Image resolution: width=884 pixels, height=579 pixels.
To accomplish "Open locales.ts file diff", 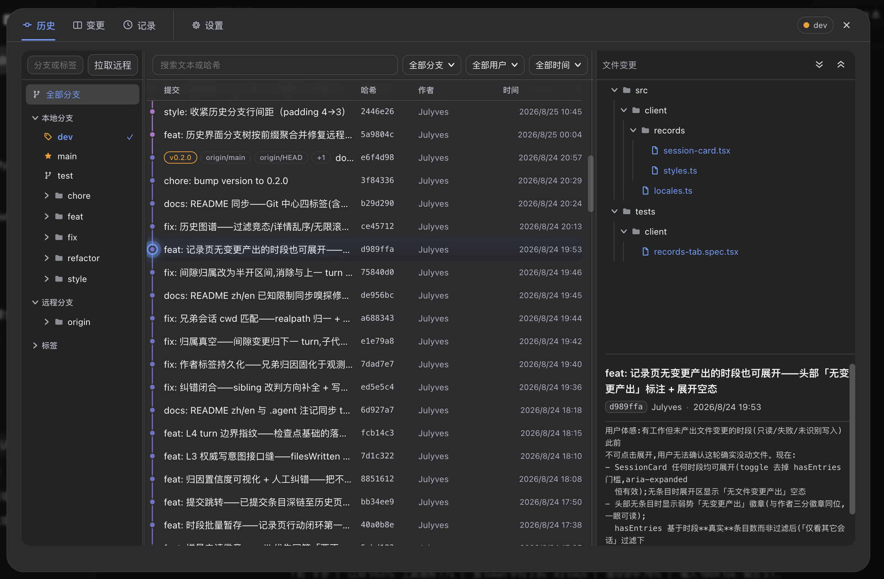I will pos(673,190).
